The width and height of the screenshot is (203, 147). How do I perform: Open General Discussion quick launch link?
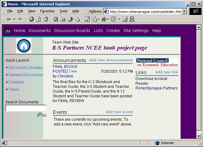[x=26, y=75]
